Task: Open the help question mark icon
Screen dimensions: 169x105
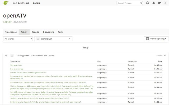Action: click(x=147, y=3)
